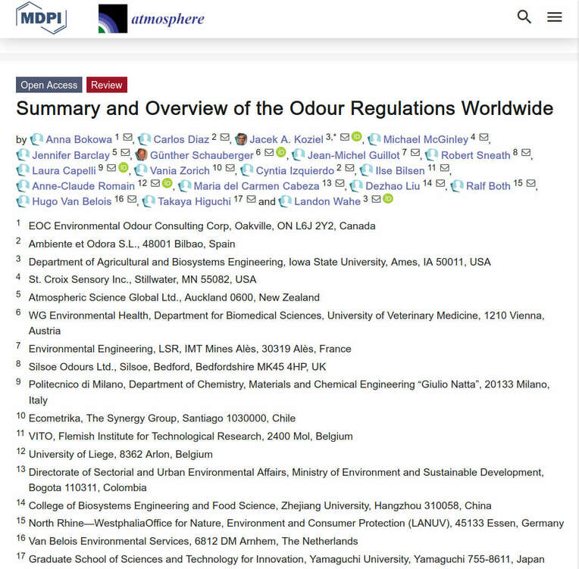Email Ilse Bilsen via envelope icon
Image resolution: width=579 pixels, height=569 pixels.
click(445, 168)
